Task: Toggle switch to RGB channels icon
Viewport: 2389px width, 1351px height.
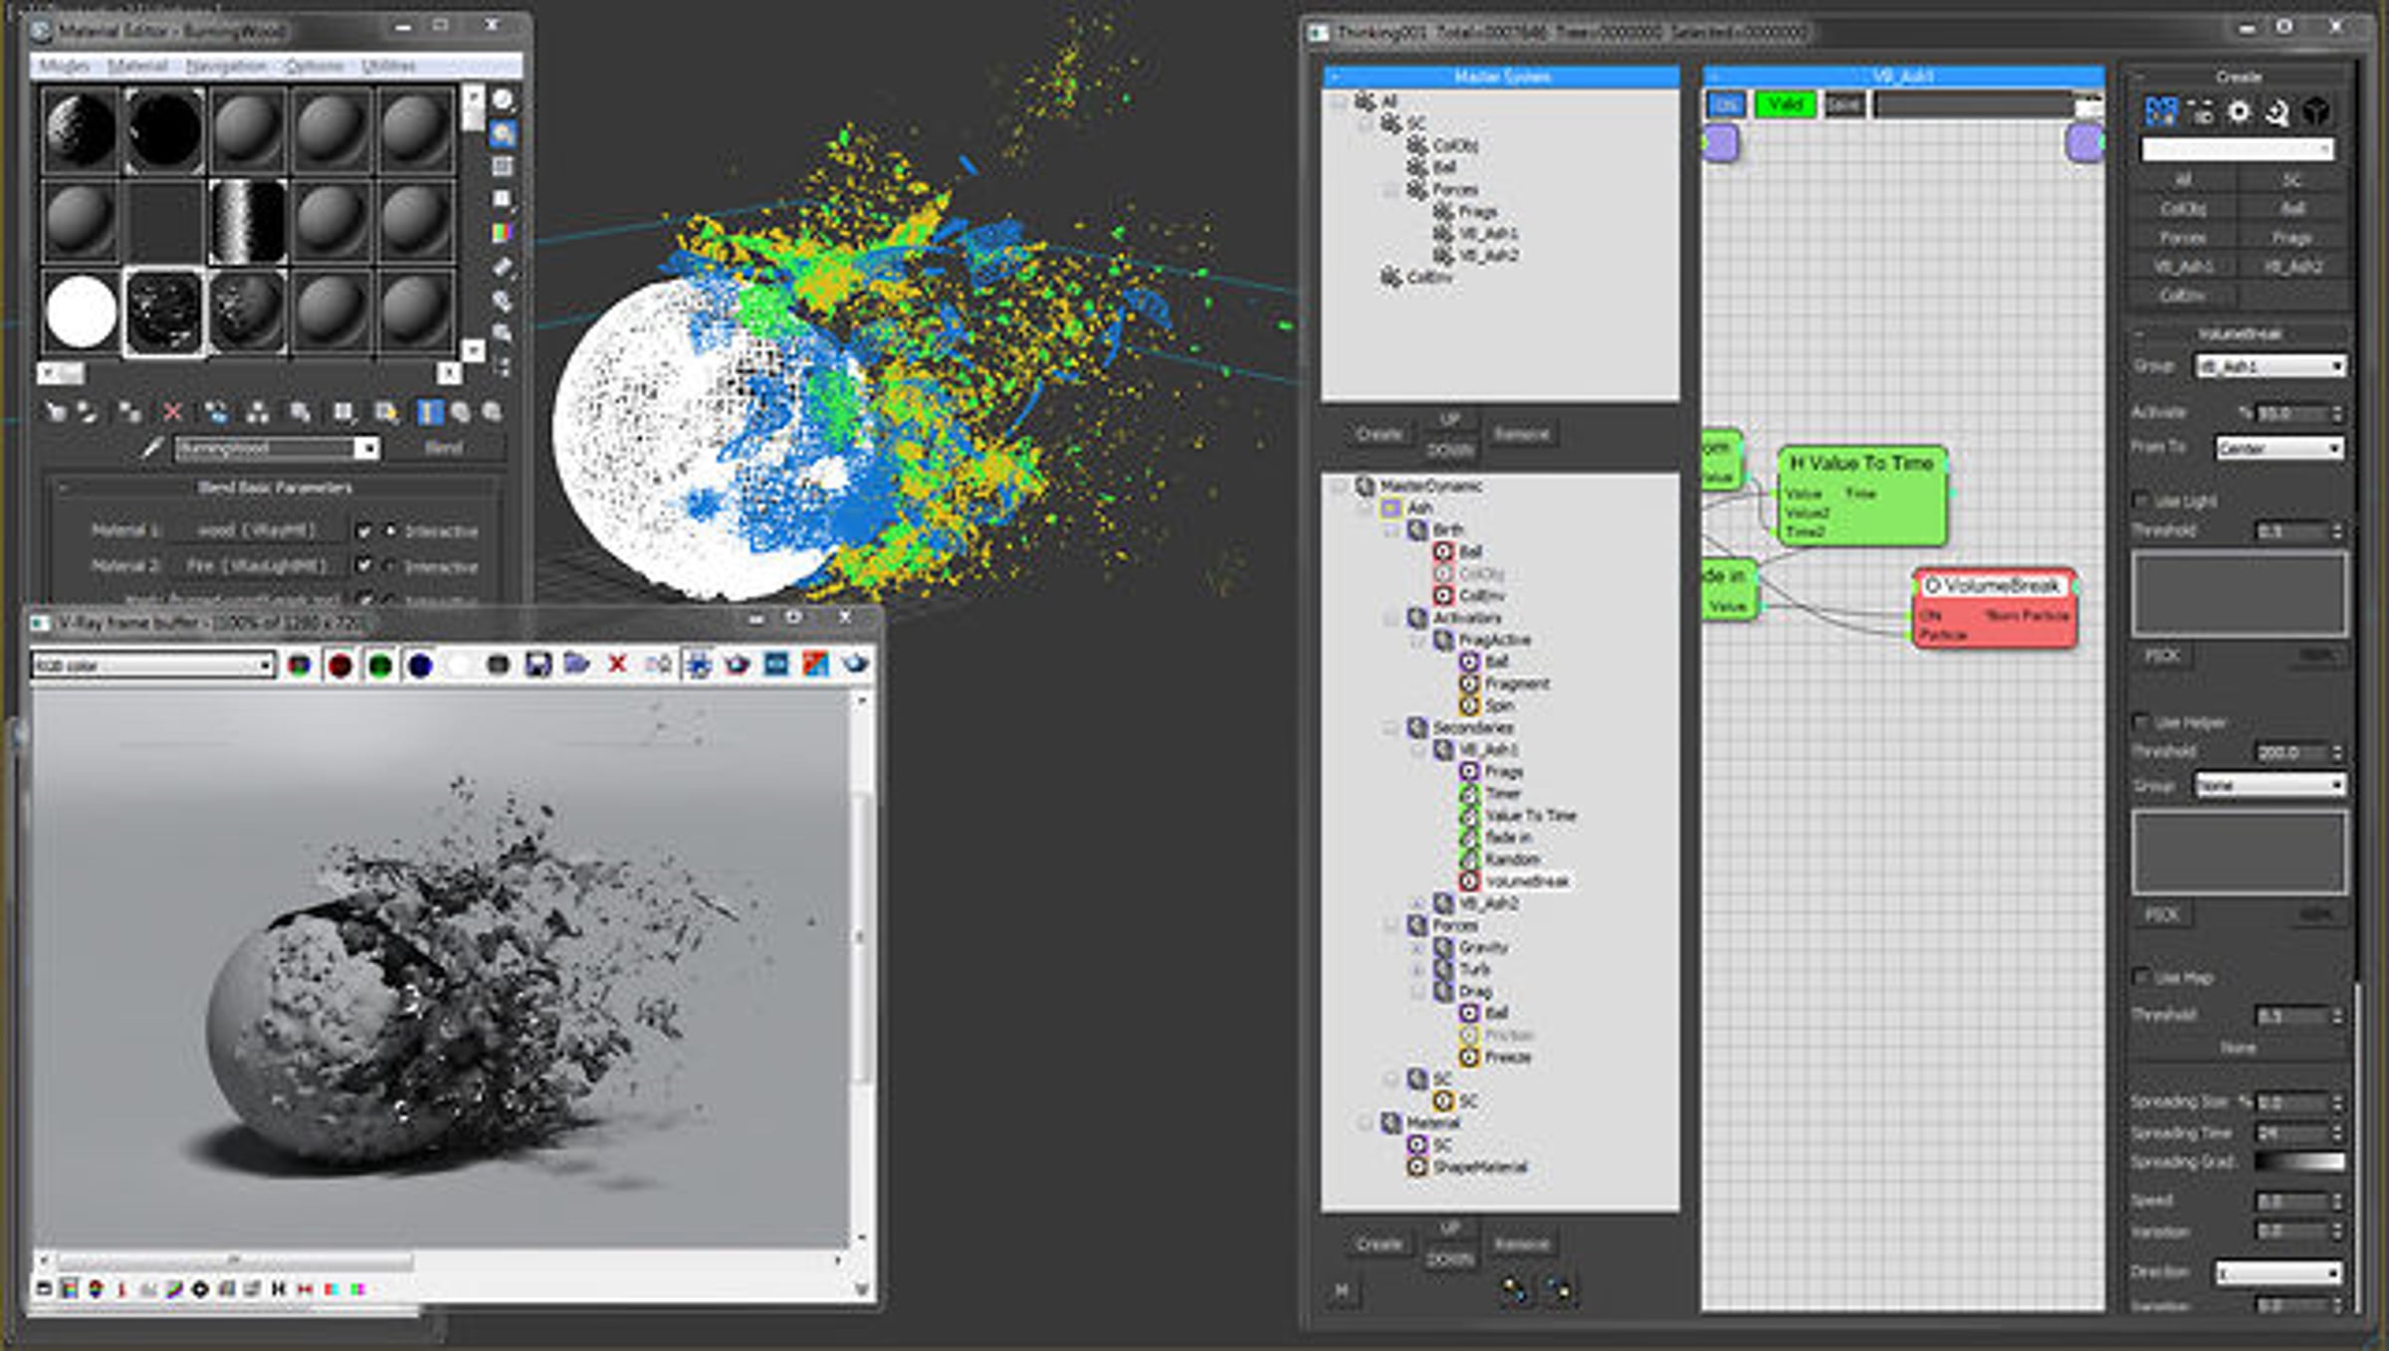Action: [299, 665]
